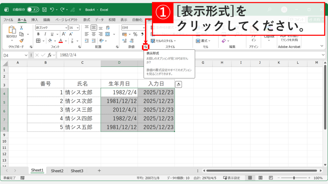328x184 pixels.
Task: Click the Percent style (%) icon
Action: (x=135, y=34)
